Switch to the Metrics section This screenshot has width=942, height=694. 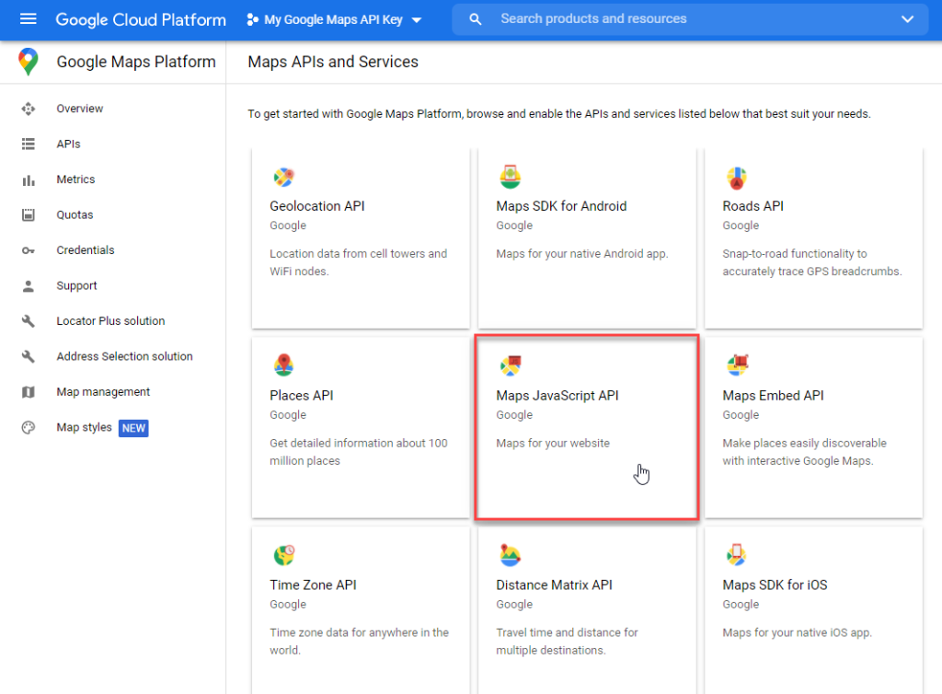(75, 179)
